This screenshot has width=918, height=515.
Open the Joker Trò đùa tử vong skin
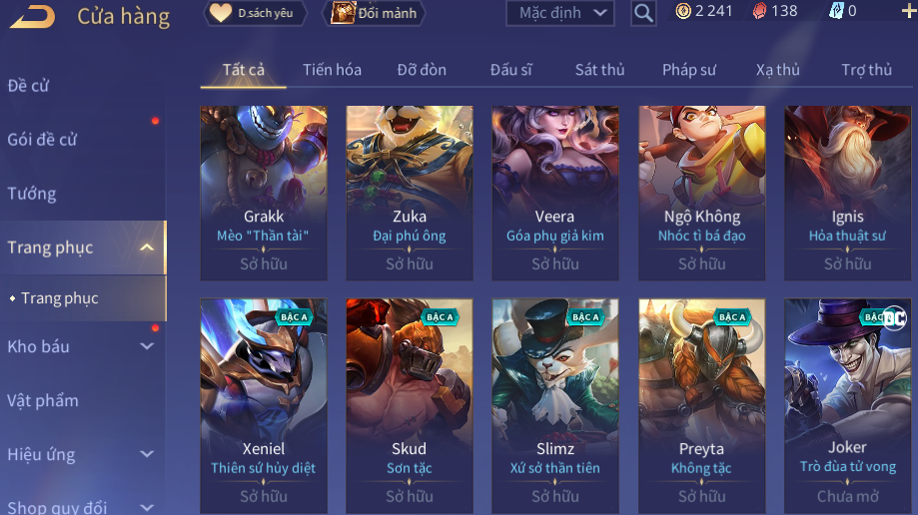click(x=848, y=406)
